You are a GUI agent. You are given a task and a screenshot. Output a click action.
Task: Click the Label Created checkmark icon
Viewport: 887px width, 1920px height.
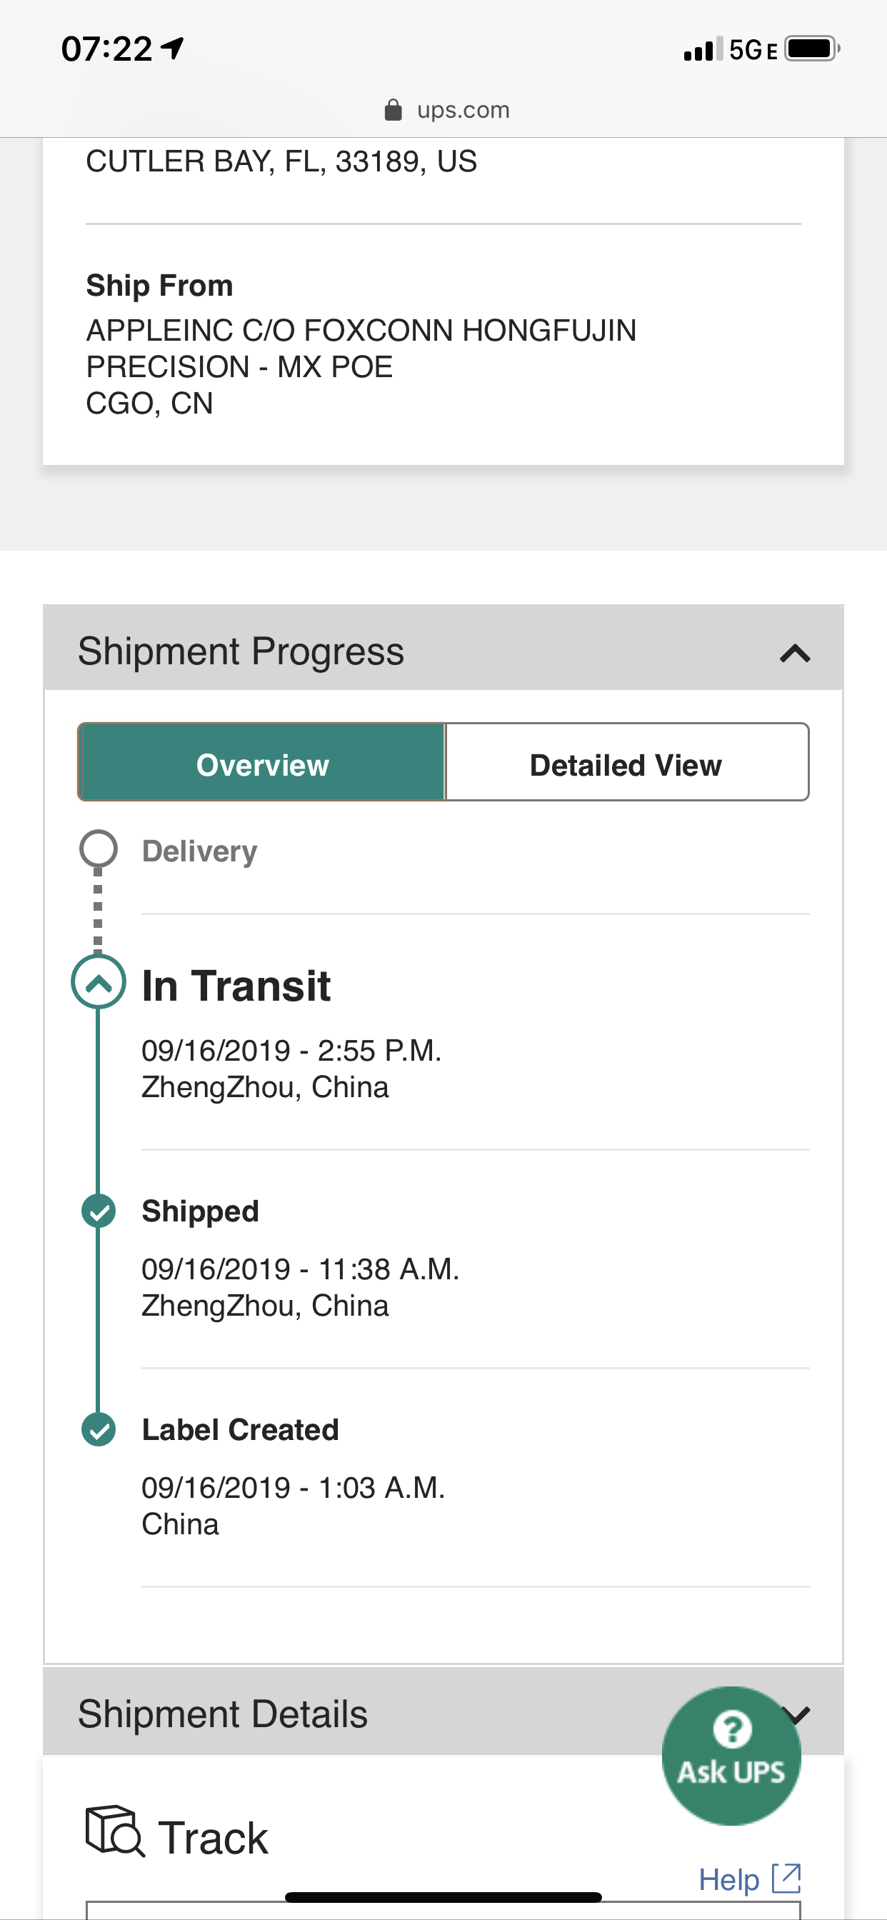(x=99, y=1429)
